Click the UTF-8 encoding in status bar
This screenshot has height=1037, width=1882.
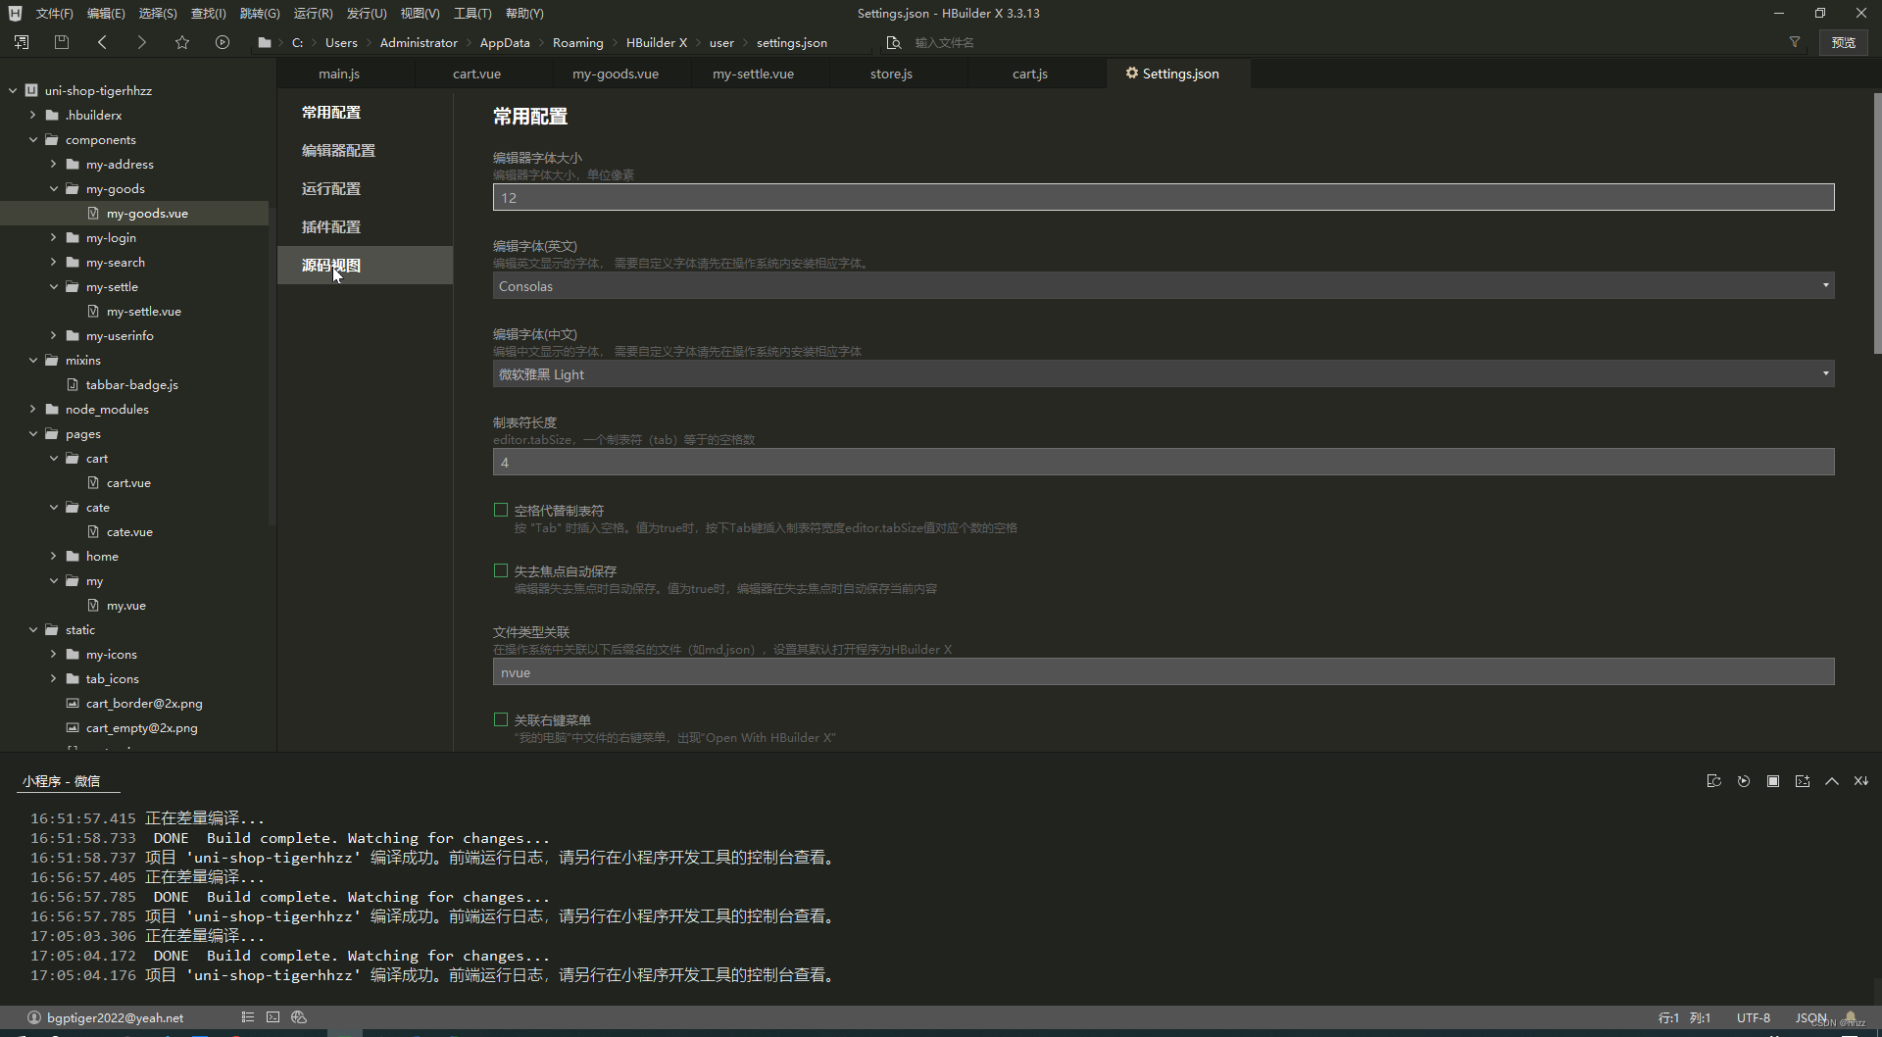(1754, 1017)
